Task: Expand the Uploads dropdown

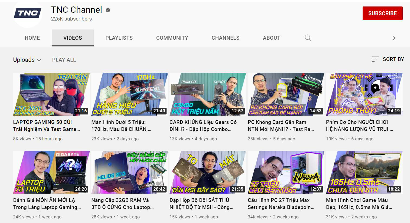Action: (27, 60)
